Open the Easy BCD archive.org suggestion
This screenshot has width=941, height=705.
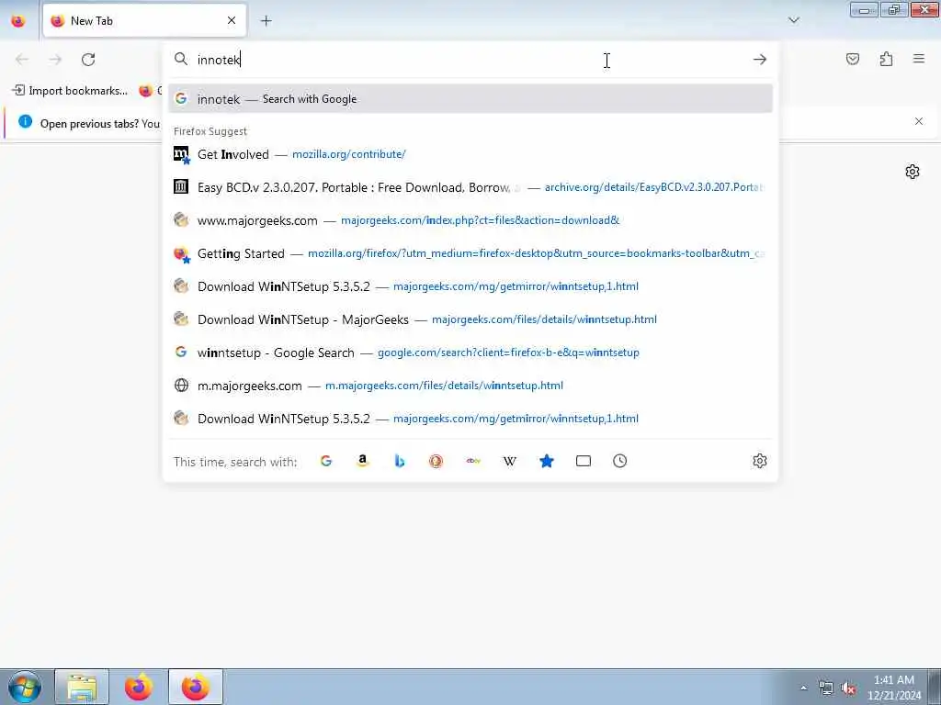pos(470,187)
